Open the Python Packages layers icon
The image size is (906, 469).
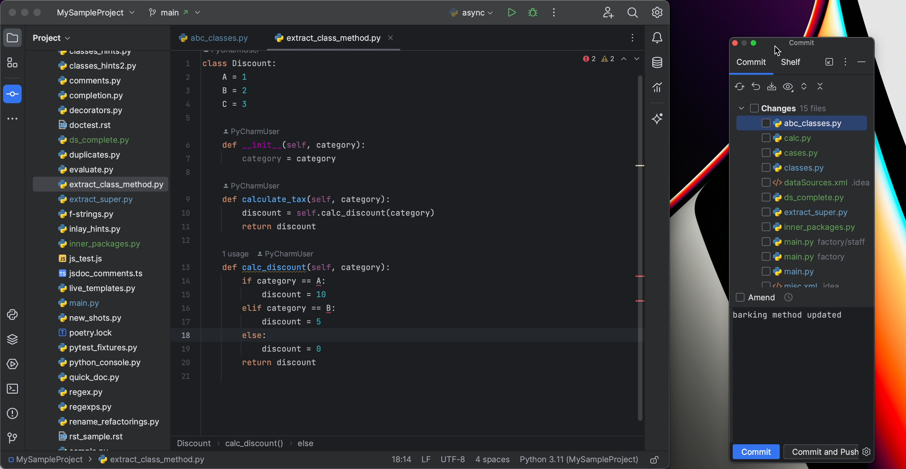12,340
